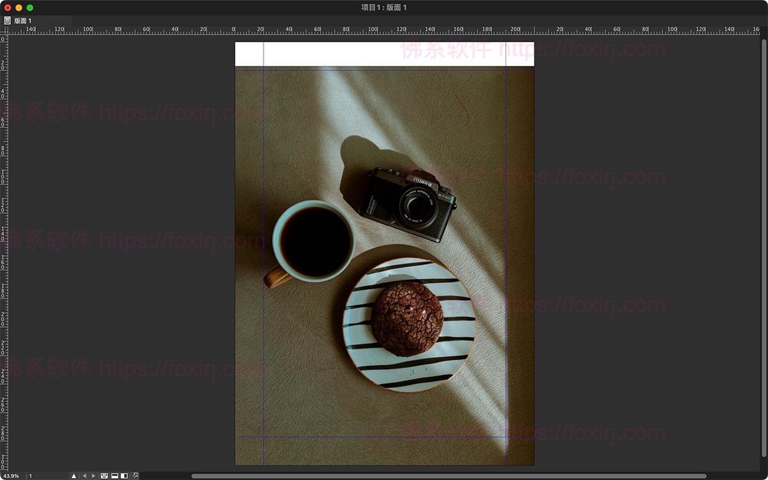Switch to the 版面 1 tab
Image resolution: width=768 pixels, height=480 pixels.
(21, 20)
